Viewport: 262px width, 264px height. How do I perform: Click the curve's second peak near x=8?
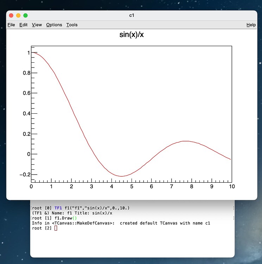(x=185, y=141)
